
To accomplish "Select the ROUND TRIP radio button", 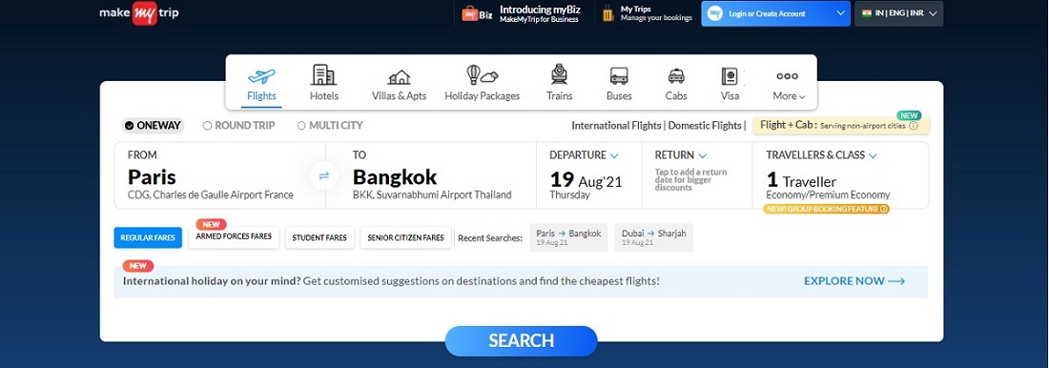I will pos(238,125).
